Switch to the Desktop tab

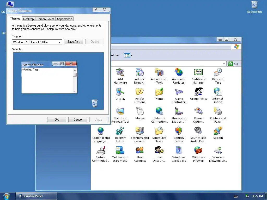coord(28,19)
